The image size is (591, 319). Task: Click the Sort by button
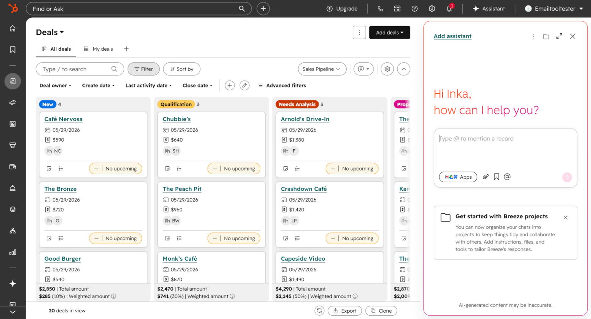coord(182,69)
